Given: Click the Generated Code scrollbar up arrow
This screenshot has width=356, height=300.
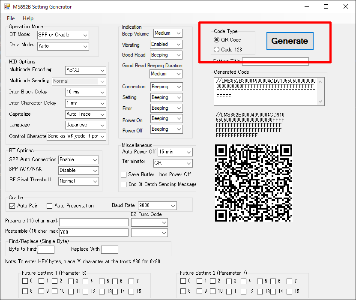Looking at the screenshot, I should pos(320,82).
